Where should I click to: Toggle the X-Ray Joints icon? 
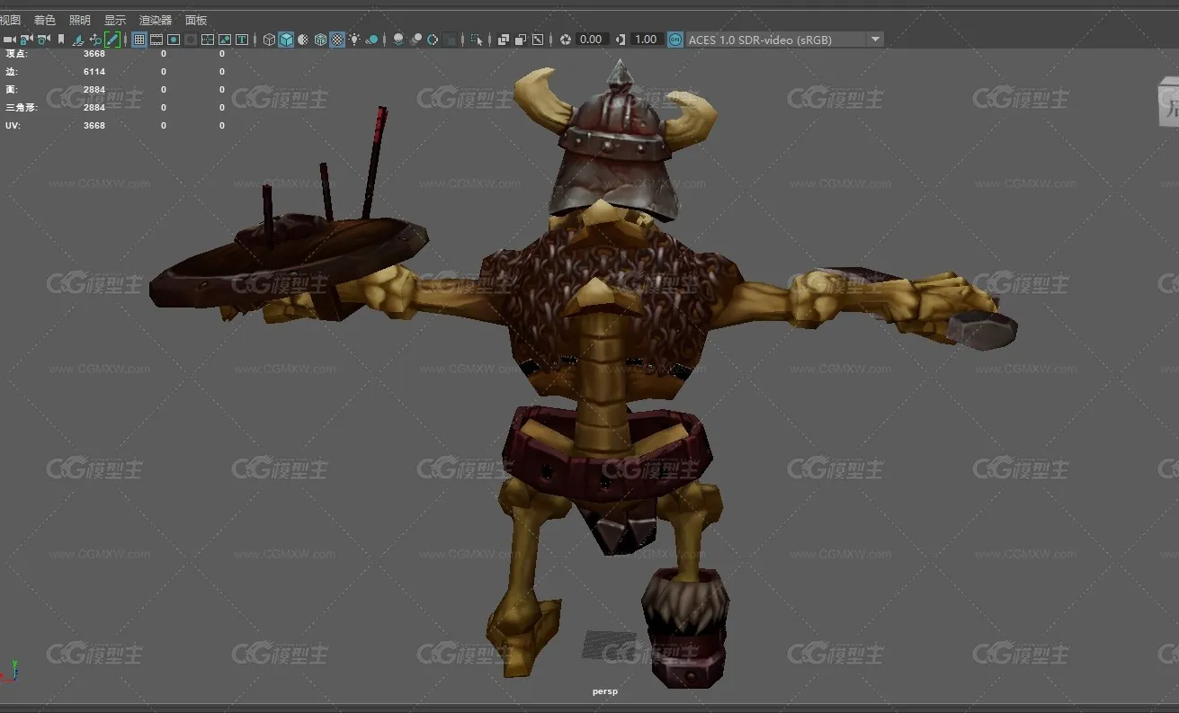[x=538, y=40]
